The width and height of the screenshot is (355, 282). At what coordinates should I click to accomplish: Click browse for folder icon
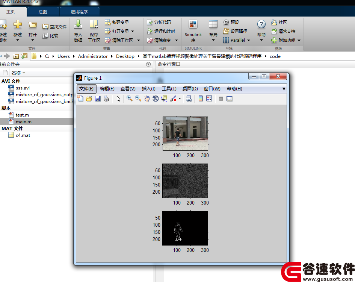[x=24, y=56]
